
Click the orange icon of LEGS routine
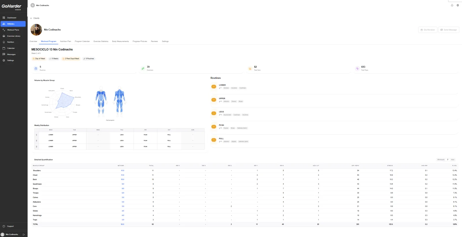click(x=214, y=113)
